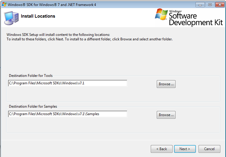
Task: Focus the Samples destination path field
Action: click(x=67, y=114)
